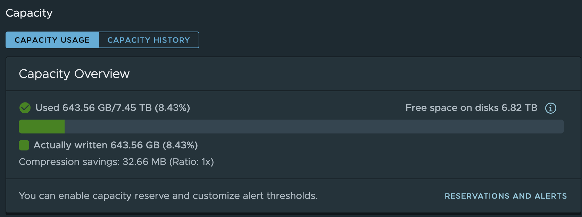
Task: Click the 7.45 TB total capacity value
Action: [x=133, y=108]
